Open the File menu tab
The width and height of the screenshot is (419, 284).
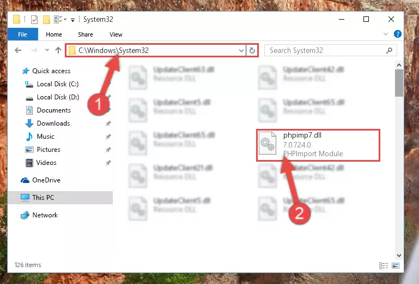[23, 34]
